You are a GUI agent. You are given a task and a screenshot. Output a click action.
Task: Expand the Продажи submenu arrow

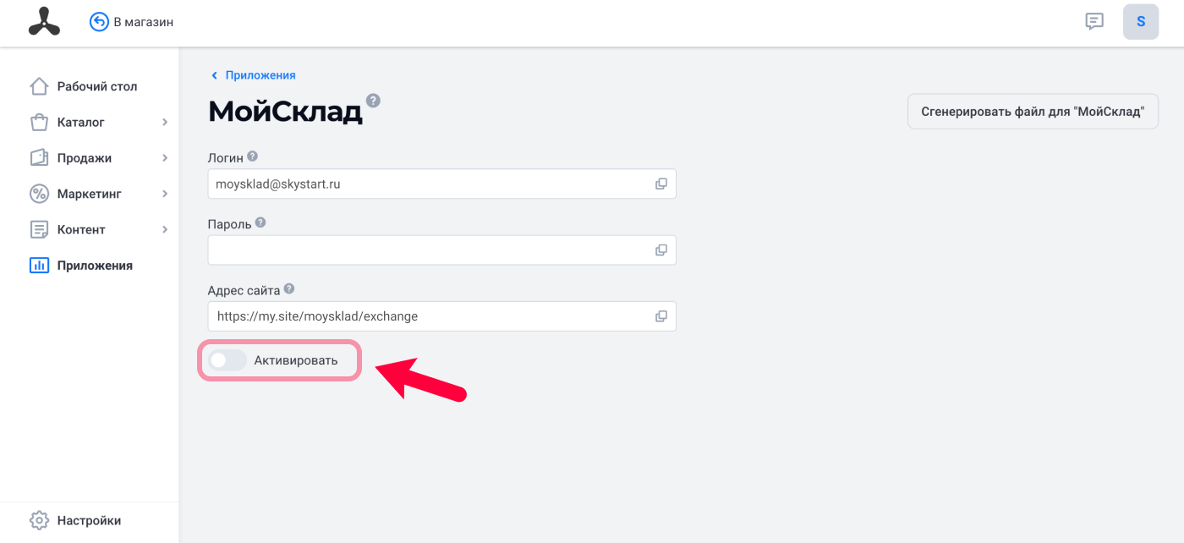click(x=165, y=158)
